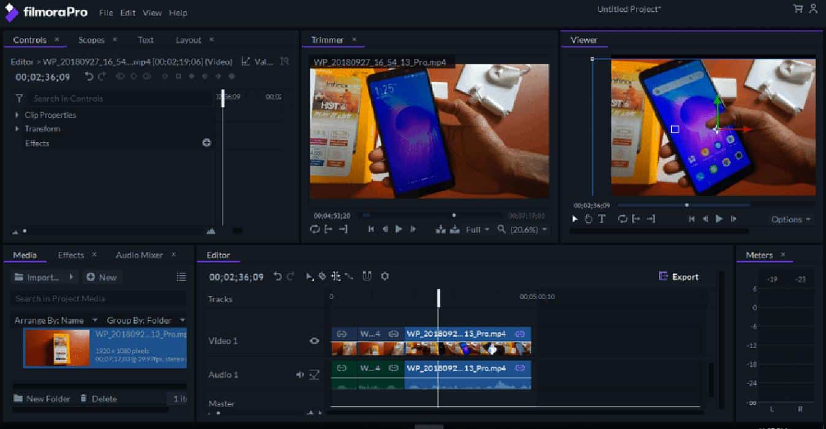Click link icon on Audio 1 main clip
The height and width of the screenshot is (429, 826).
coord(520,368)
